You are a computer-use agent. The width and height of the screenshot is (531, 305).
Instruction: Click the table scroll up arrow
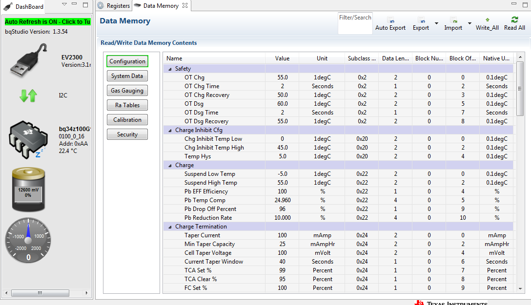[x=520, y=57]
